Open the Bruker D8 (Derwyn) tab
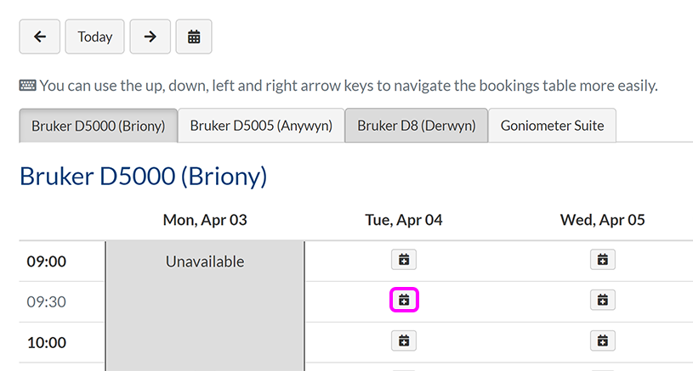This screenshot has width=693, height=371. coord(416,126)
